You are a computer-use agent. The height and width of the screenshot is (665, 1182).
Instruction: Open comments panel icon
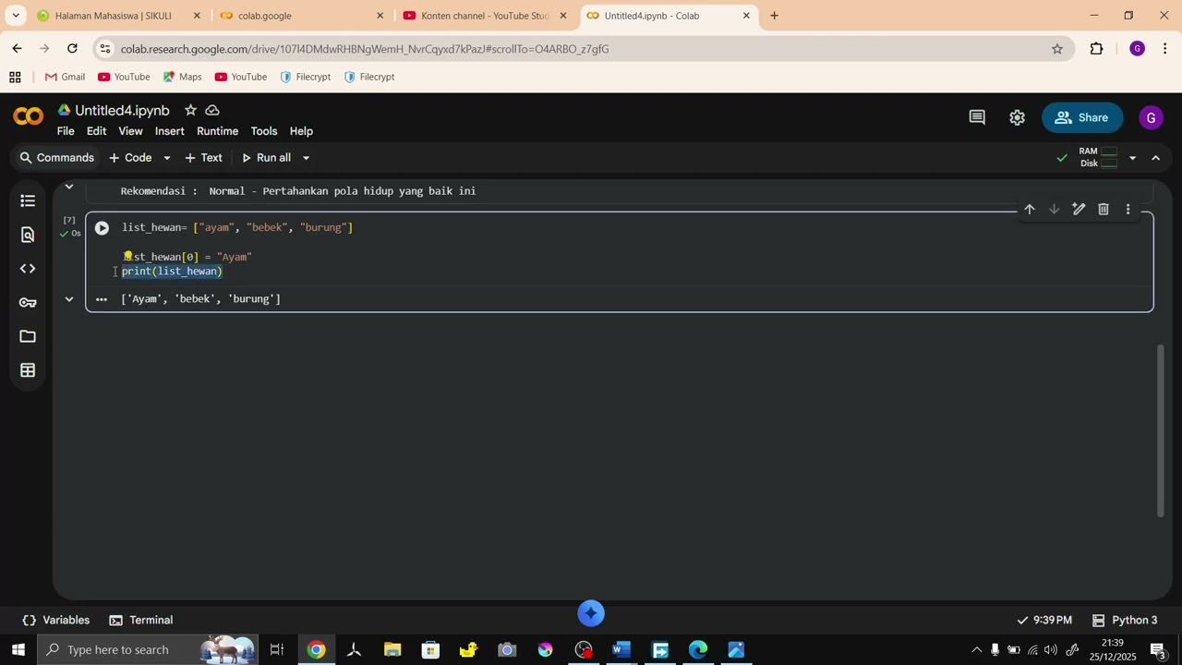click(977, 117)
